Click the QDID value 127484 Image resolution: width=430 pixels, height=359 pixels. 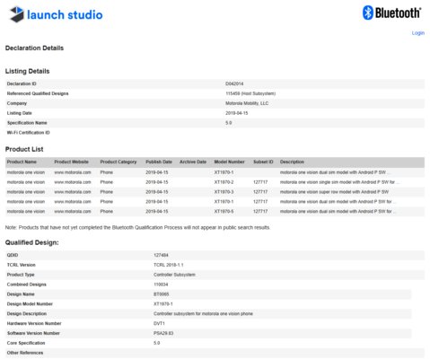coord(161,255)
